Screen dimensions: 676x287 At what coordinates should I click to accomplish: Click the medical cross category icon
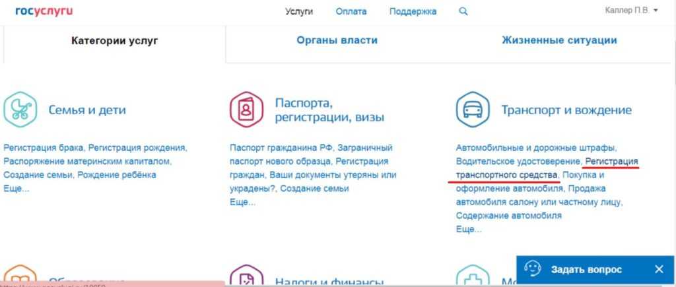pos(473,276)
